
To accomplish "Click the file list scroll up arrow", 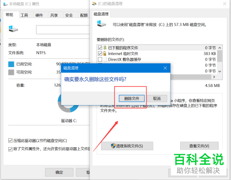I will click(220, 48).
